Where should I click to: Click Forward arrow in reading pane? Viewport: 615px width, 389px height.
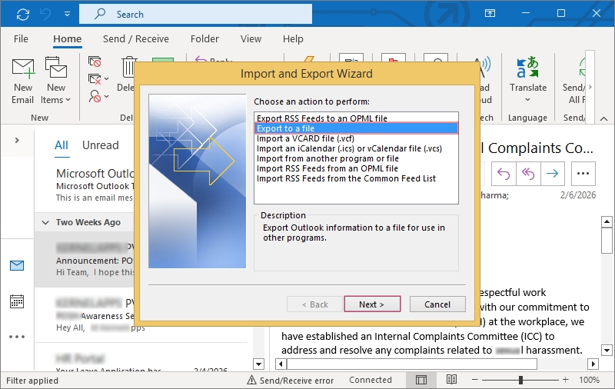pos(552,173)
